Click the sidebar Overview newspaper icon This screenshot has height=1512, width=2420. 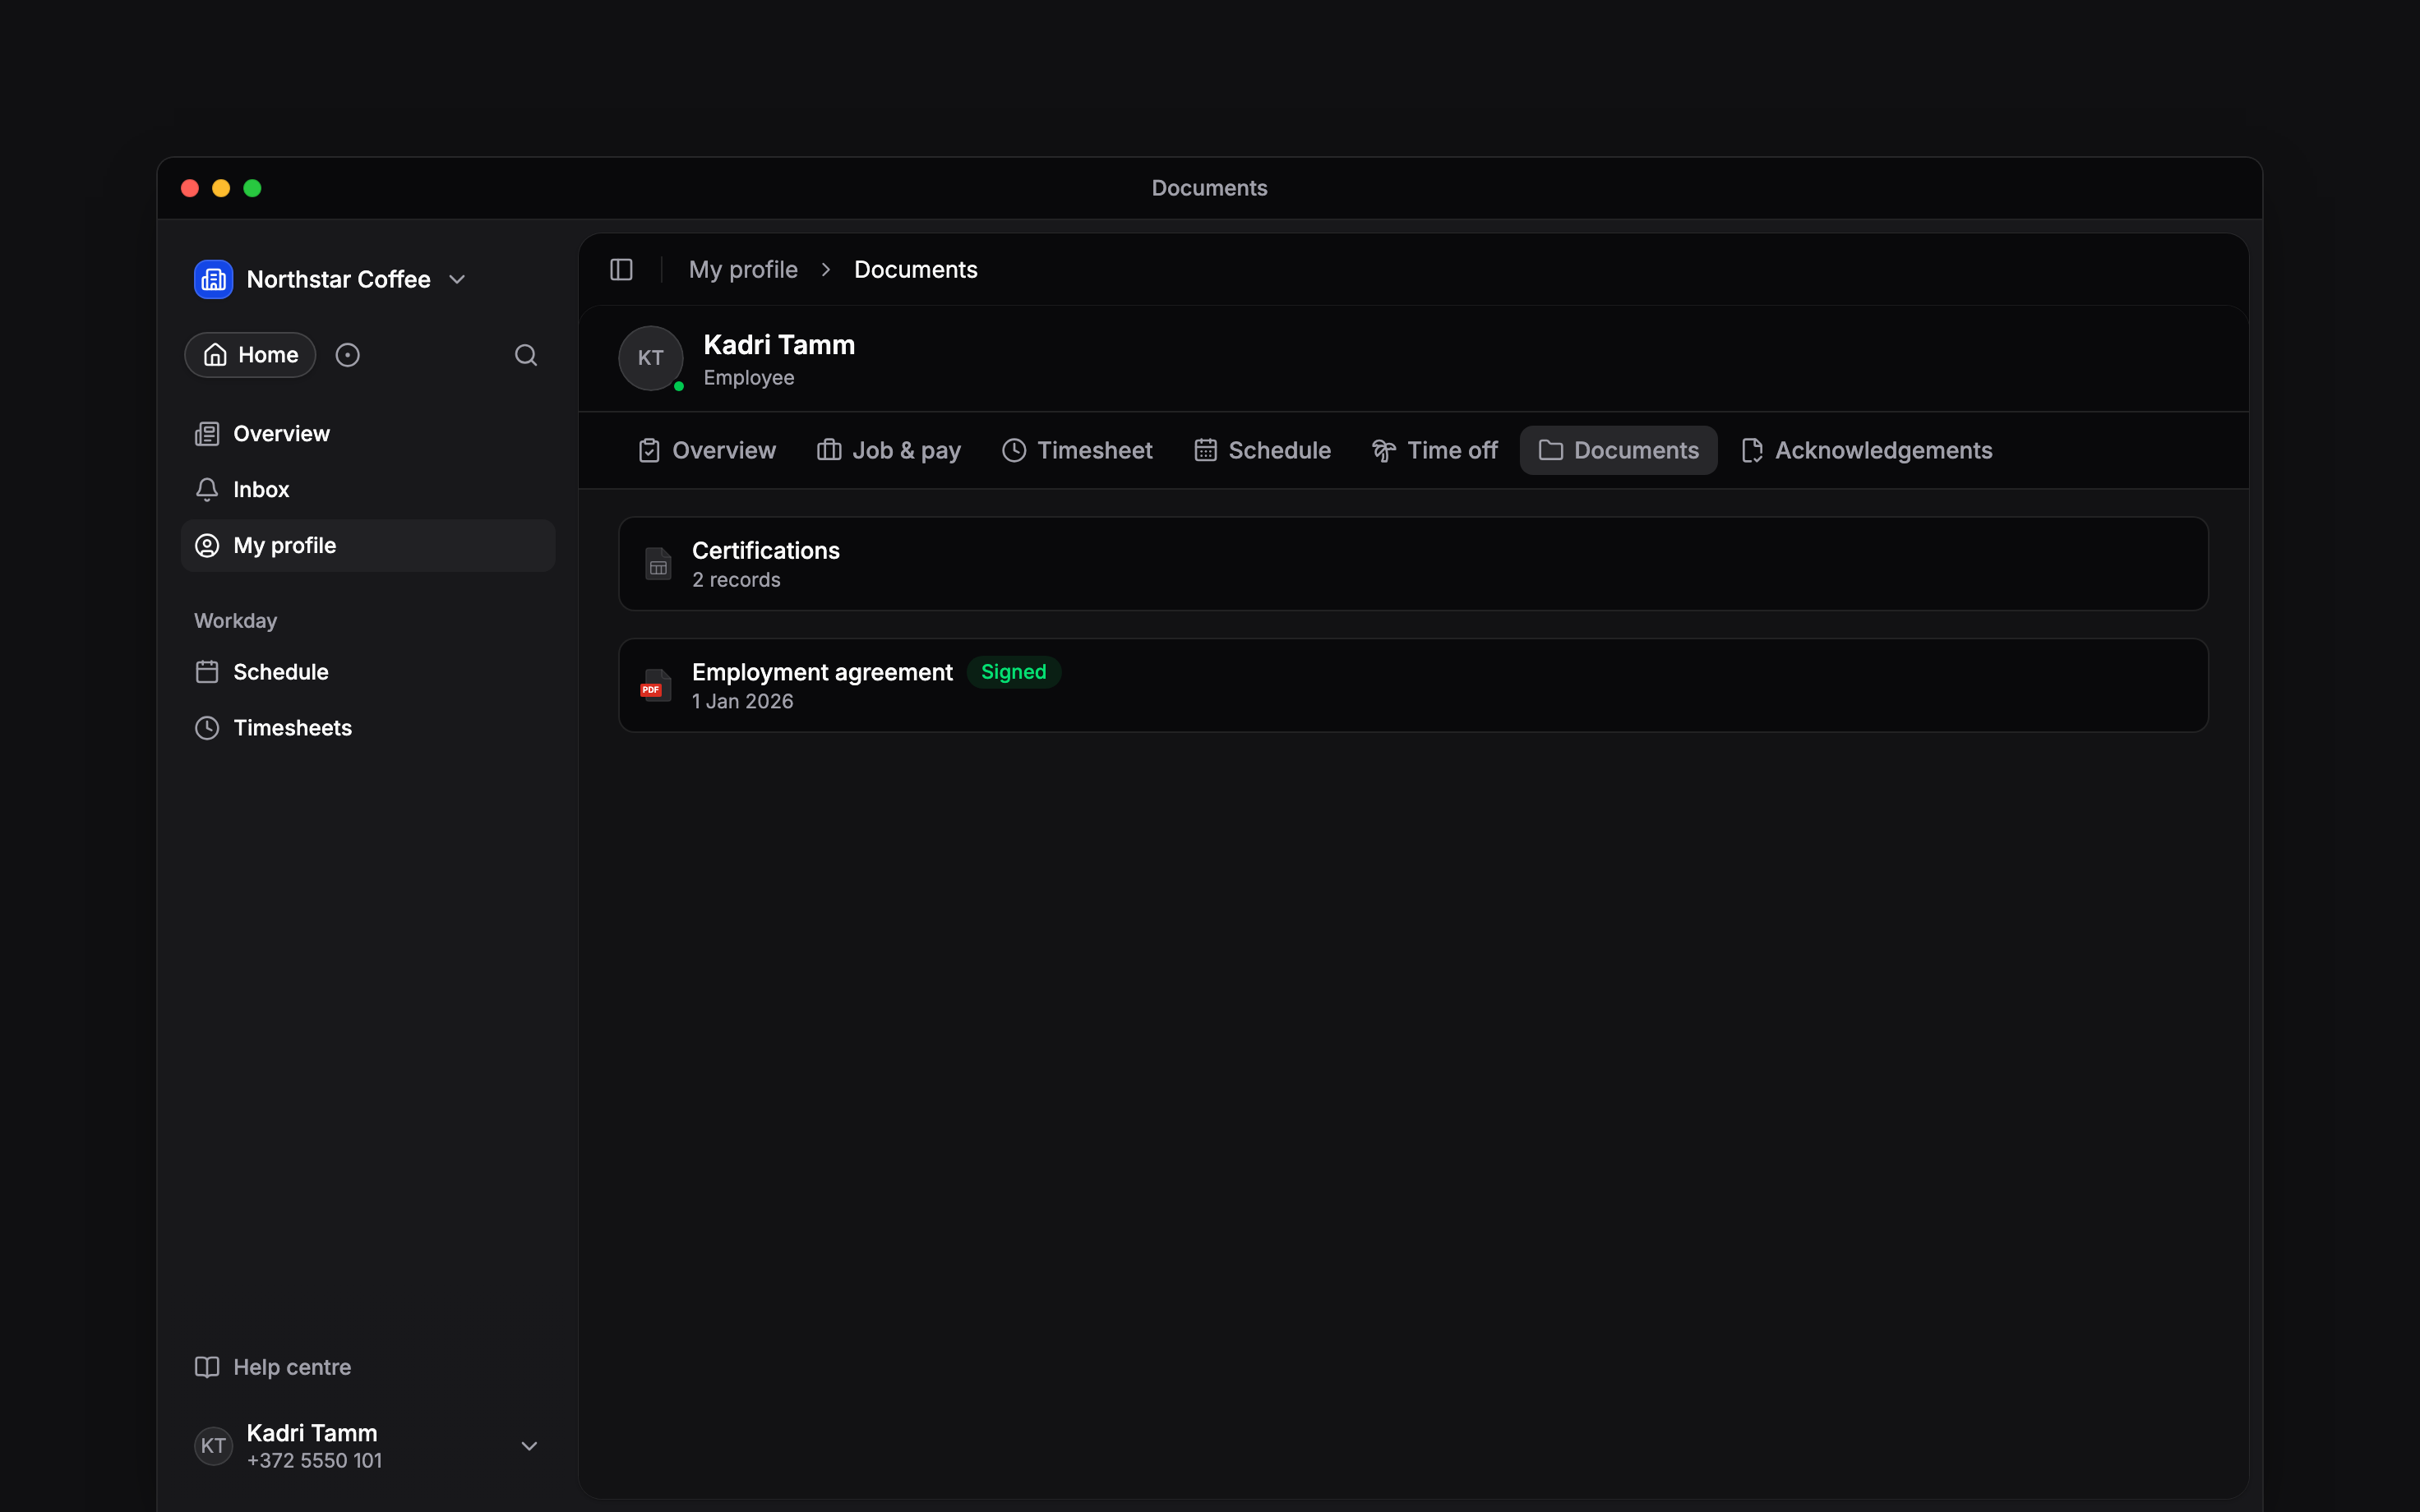click(x=207, y=434)
